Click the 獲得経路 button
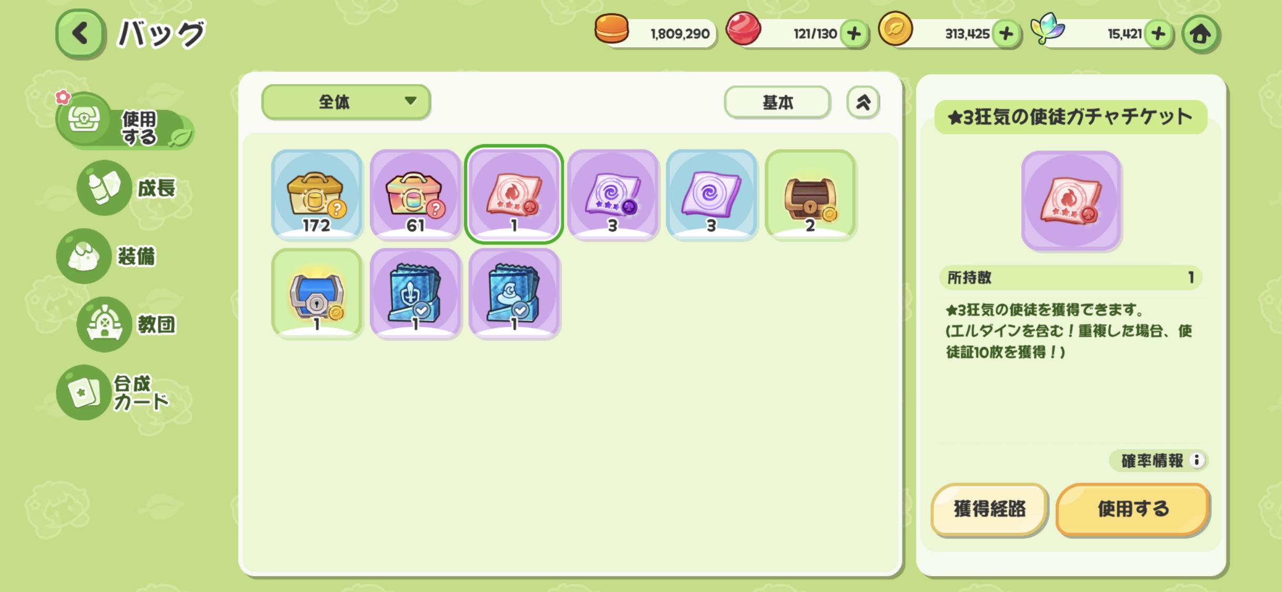This screenshot has width=1282, height=592. pos(989,509)
